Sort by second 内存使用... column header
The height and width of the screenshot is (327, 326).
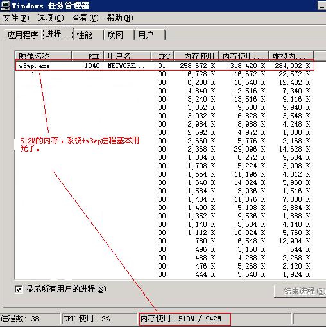[243, 56]
